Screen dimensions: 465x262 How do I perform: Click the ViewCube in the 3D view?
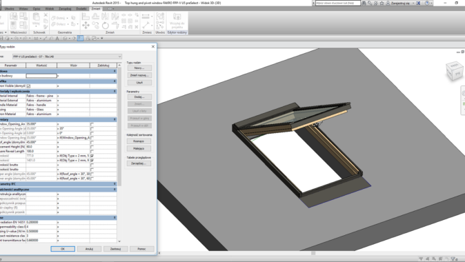455,70
